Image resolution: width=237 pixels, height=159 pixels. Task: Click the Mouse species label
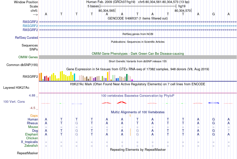pyautogui.click(x=33, y=127)
